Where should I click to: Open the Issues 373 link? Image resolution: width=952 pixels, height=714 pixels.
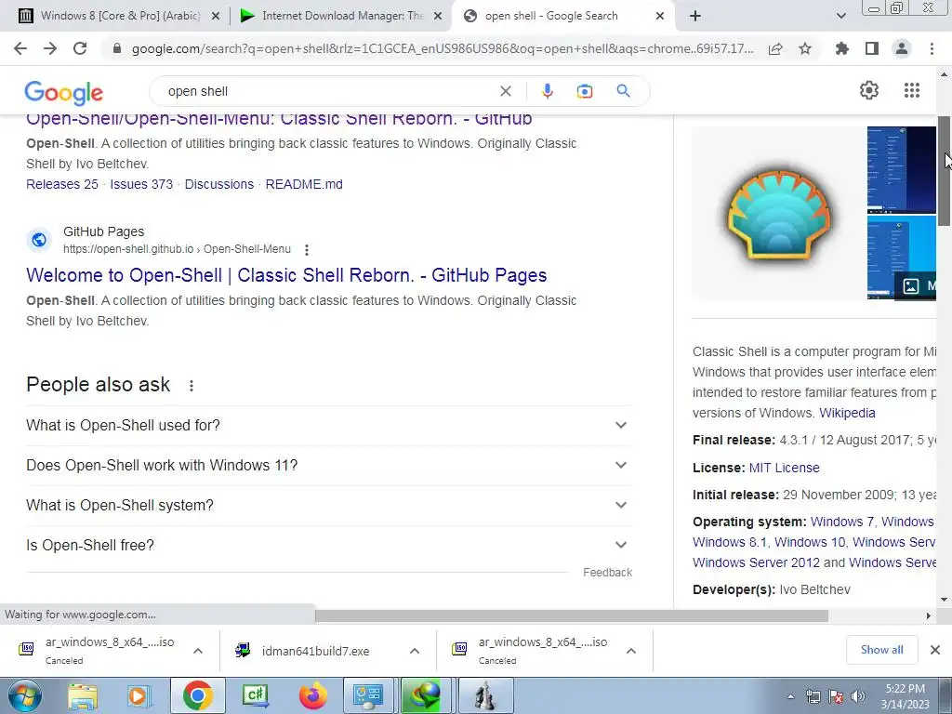(x=141, y=184)
